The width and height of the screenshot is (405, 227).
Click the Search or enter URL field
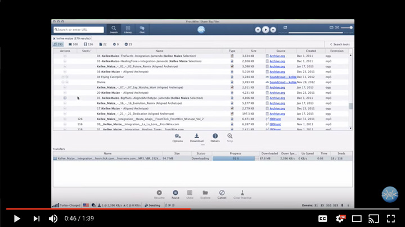tap(79, 30)
